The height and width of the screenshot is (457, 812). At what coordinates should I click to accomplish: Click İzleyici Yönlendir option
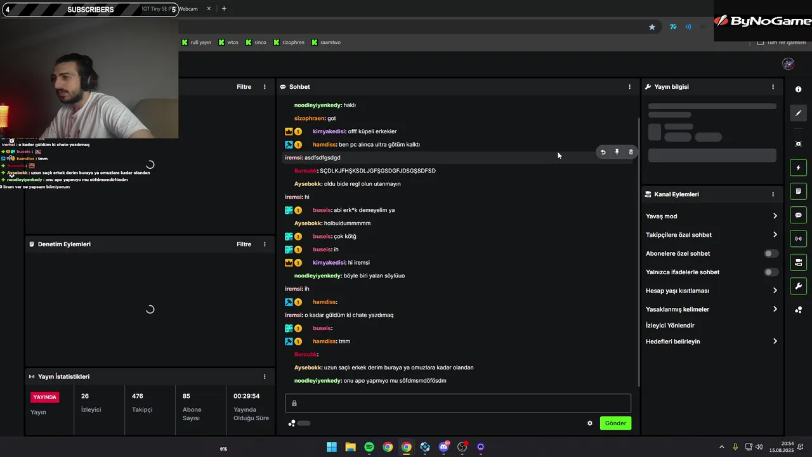tap(670, 326)
